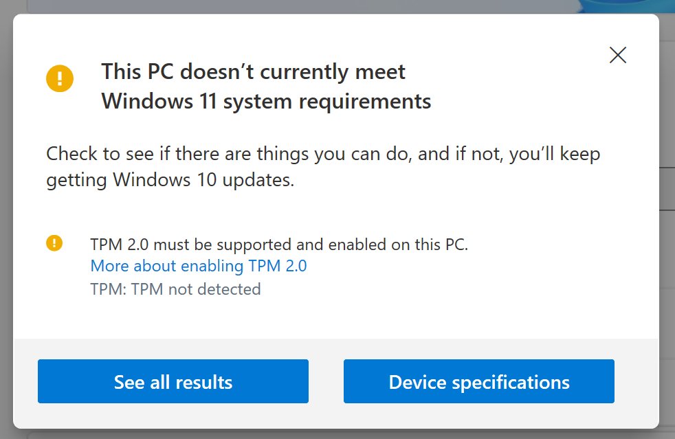The image size is (675, 439).
Task: Click the 'TPM 2.0 must be supported and enabled' text
Action: (279, 245)
